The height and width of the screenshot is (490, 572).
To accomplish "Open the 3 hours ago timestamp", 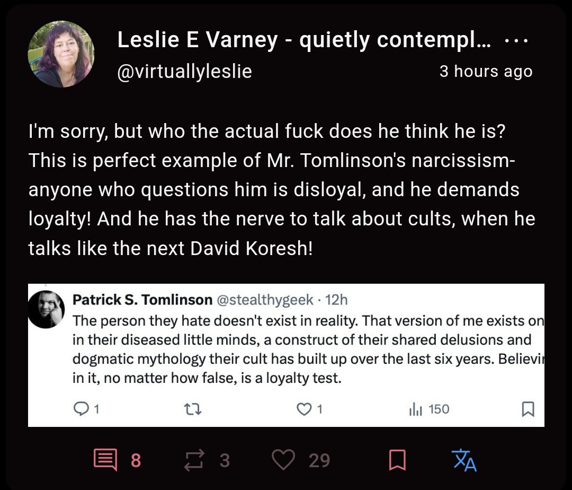I will 486,71.
